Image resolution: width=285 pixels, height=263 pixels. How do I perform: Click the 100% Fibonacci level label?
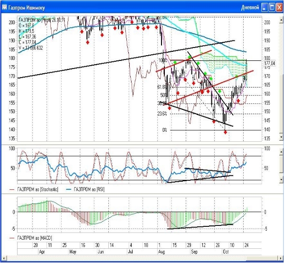tap(162, 60)
